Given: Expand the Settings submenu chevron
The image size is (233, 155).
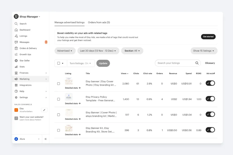Looking at the screenshot, I should tap(46, 98).
